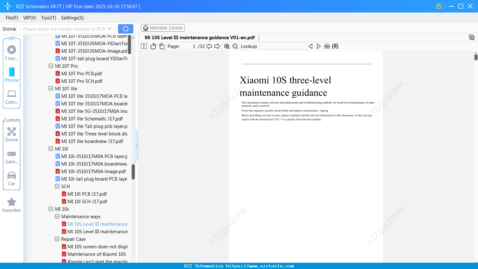Viewport: 478px width, 269px height.
Task: Zoom out of the PDF page
Action: (235, 46)
